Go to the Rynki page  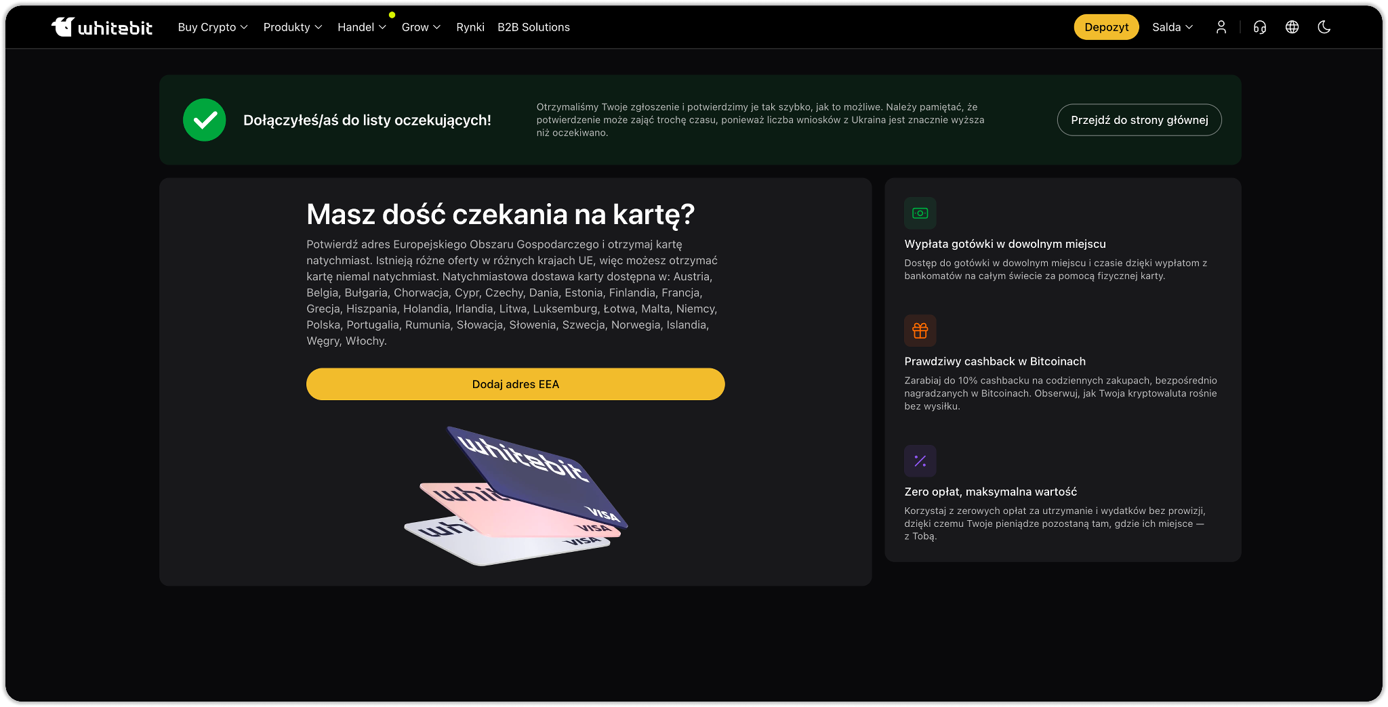coord(470,27)
